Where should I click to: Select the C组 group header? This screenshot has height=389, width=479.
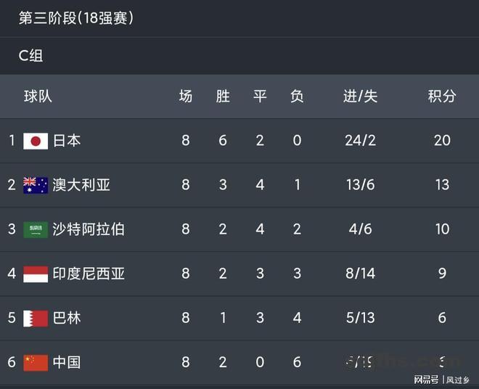(x=31, y=56)
